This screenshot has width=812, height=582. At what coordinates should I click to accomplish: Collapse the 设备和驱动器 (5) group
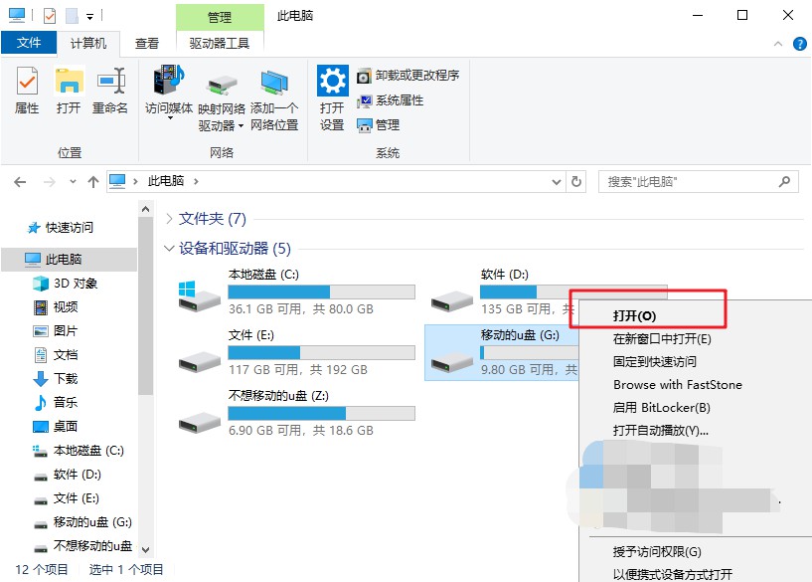point(168,249)
